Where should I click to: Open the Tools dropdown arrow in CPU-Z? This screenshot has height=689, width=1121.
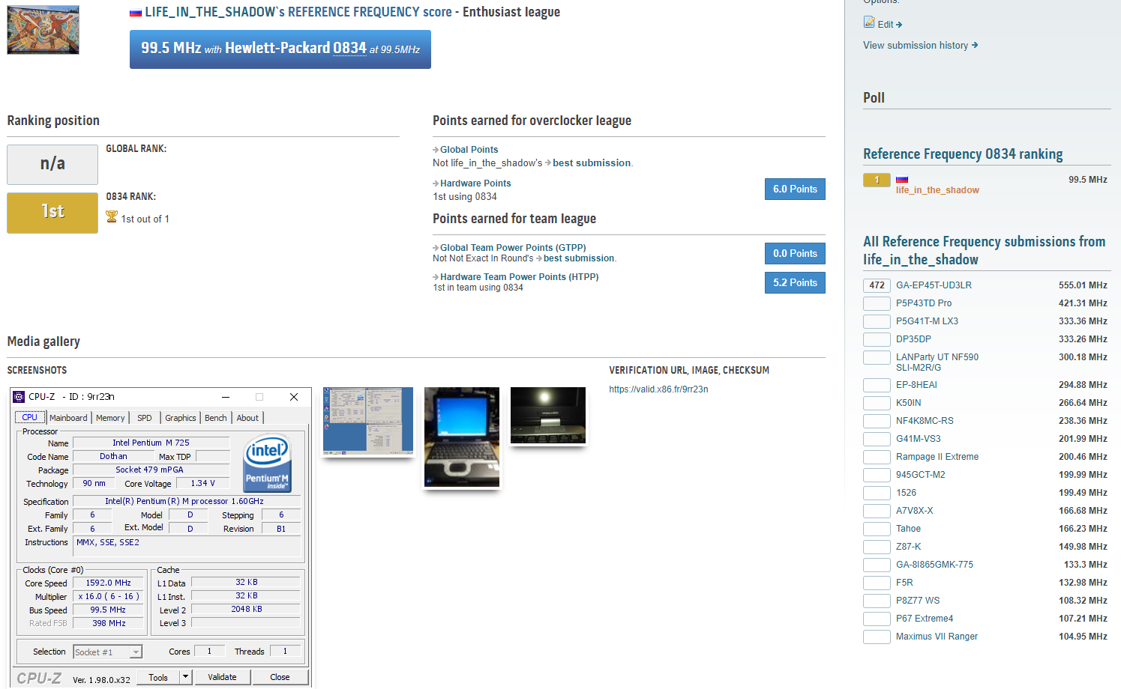(x=186, y=677)
